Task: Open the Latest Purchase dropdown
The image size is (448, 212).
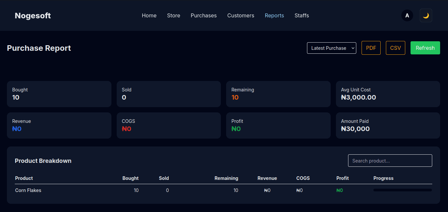Action: pyautogui.click(x=331, y=48)
